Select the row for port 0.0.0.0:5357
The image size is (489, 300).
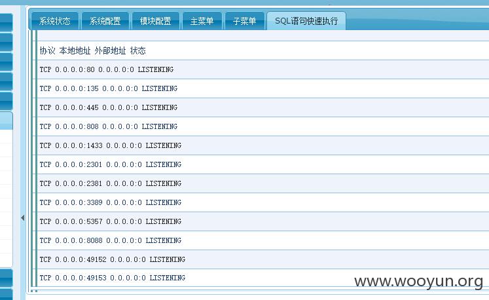coord(263,221)
